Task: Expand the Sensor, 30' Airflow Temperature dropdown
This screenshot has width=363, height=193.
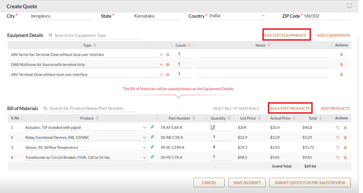Action: [145, 147]
